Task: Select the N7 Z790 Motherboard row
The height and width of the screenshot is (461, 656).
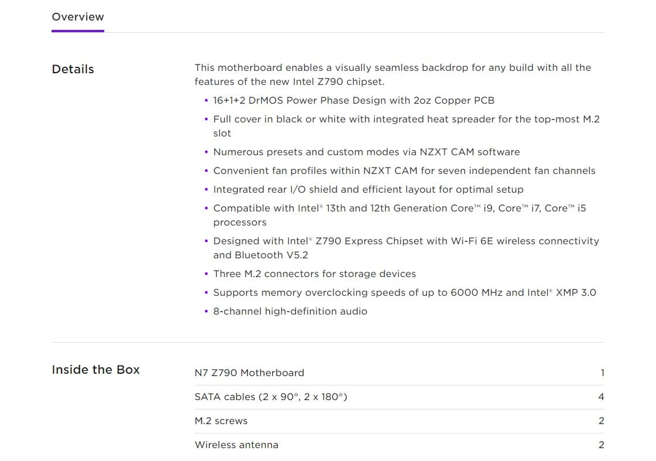Action: point(250,373)
